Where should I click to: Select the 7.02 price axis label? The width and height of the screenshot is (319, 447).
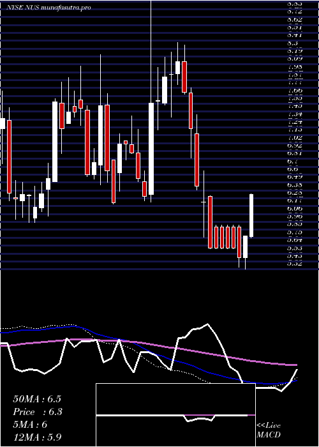point(295,138)
